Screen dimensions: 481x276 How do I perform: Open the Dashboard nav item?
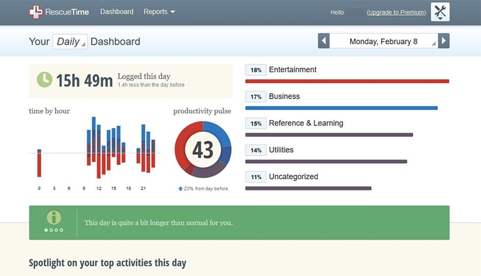click(117, 12)
